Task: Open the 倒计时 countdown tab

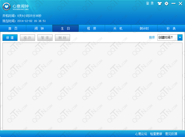Action: [144, 28]
